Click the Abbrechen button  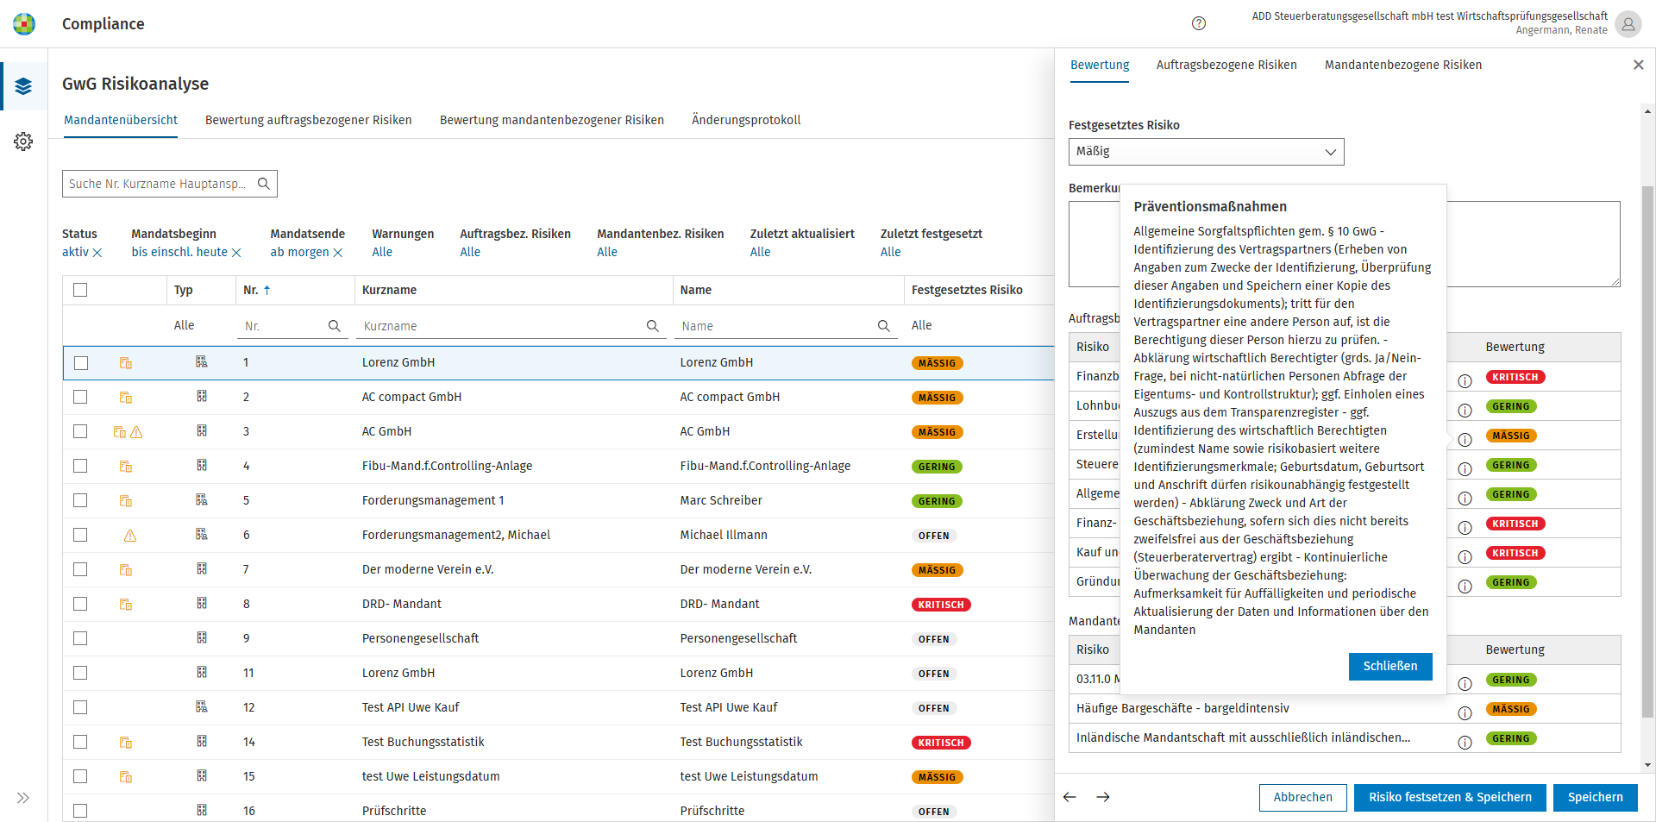tap(1302, 797)
